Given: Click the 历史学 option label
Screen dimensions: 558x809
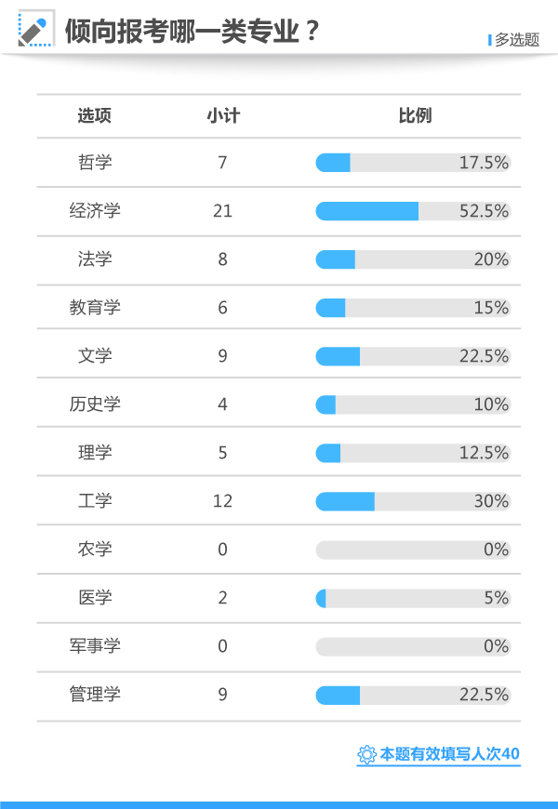Looking at the screenshot, I should click(x=95, y=404).
